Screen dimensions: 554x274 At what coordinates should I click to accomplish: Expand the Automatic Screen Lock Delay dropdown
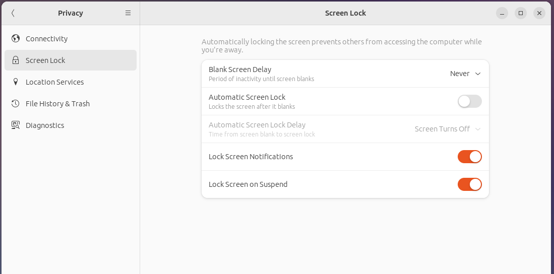[447, 129]
